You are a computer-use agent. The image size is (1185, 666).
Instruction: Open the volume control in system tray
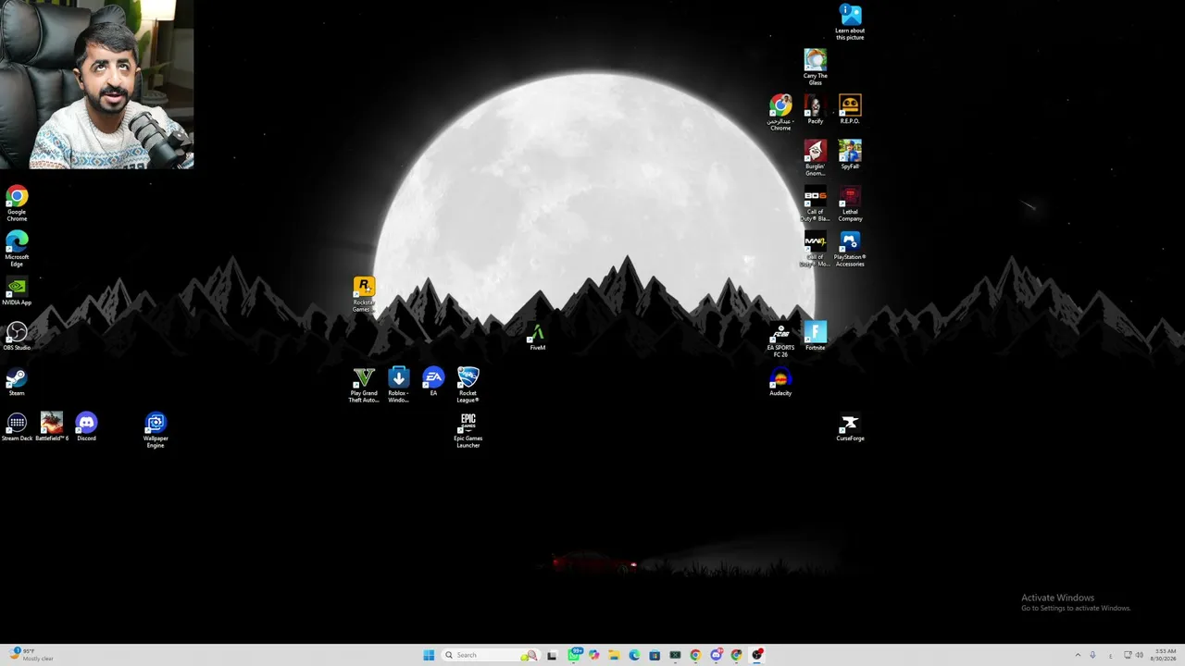[x=1139, y=655]
